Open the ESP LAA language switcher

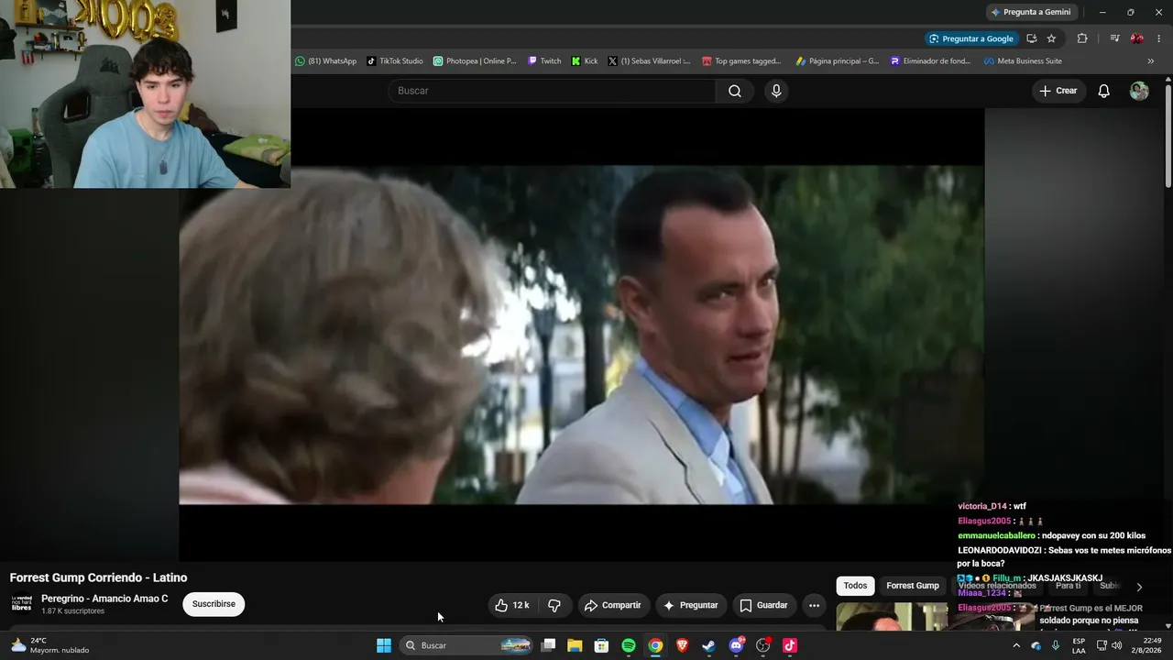pyautogui.click(x=1079, y=645)
